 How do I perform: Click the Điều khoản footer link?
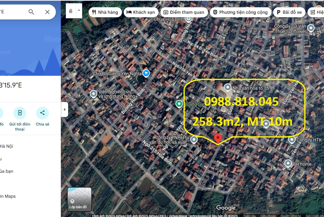point(268,216)
